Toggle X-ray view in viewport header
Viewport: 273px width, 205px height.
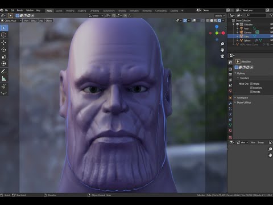coord(203,20)
